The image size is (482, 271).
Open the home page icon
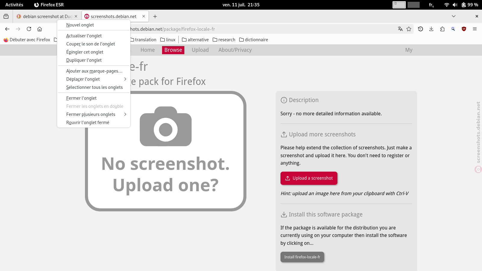pos(39,29)
